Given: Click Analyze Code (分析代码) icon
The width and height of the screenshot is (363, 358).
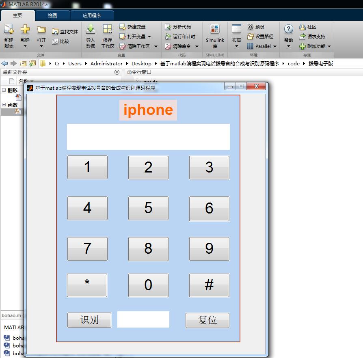Looking at the screenshot, I should 168,27.
